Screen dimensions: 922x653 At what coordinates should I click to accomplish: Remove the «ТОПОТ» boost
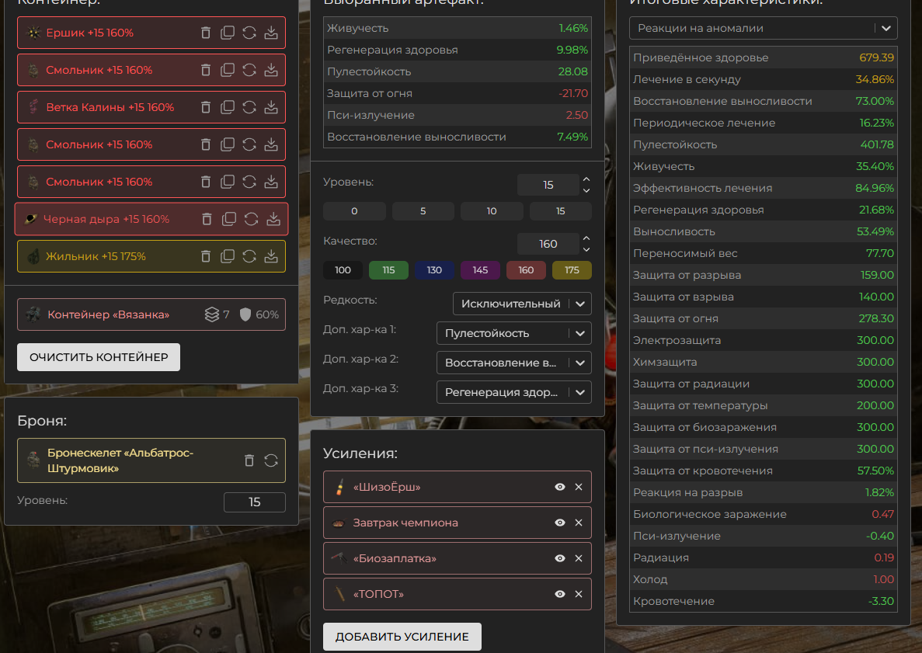pos(578,595)
